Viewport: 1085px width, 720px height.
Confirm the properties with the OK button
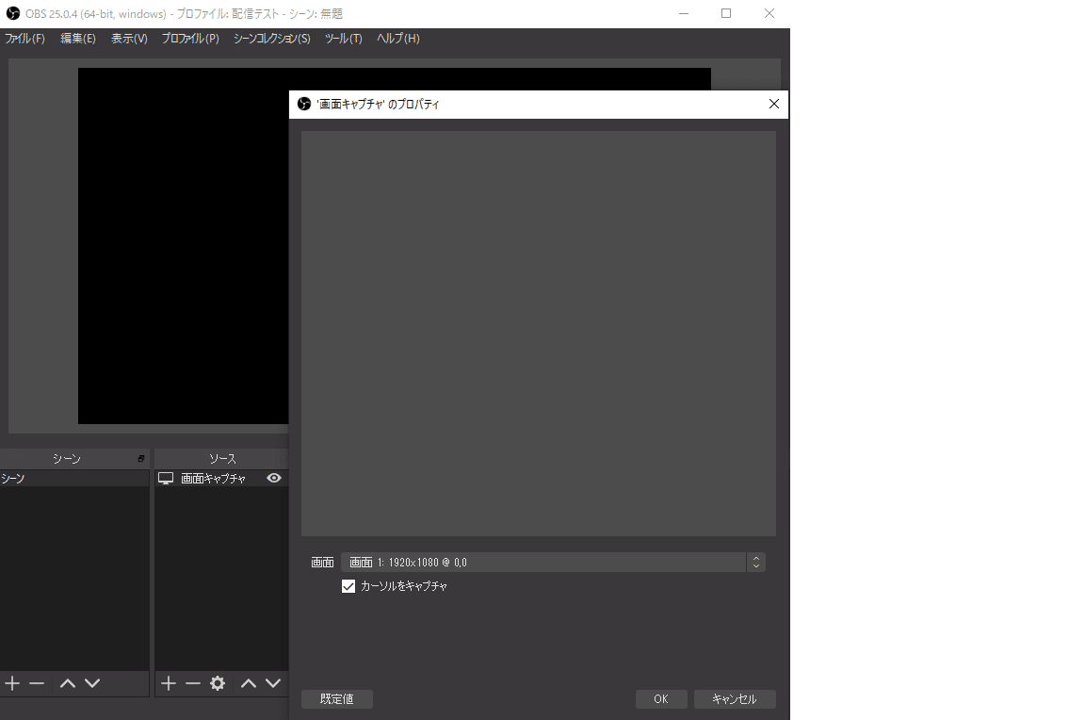(x=660, y=698)
